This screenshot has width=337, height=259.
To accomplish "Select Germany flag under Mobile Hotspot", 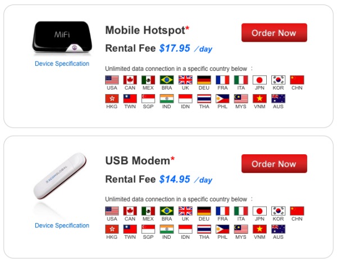I will [x=204, y=80].
